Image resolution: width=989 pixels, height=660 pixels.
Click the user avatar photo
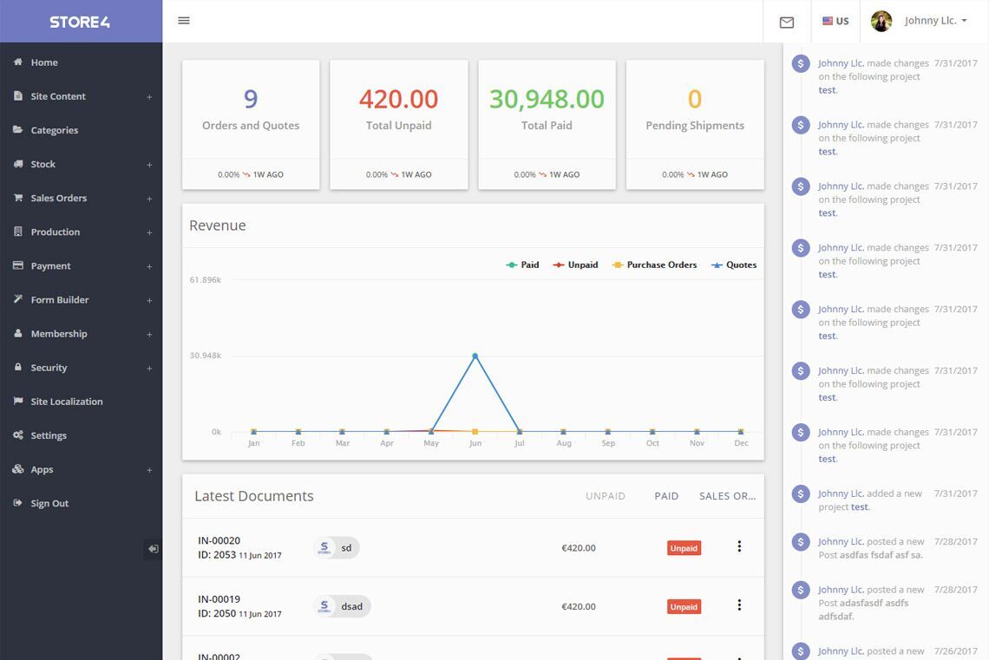coord(881,21)
